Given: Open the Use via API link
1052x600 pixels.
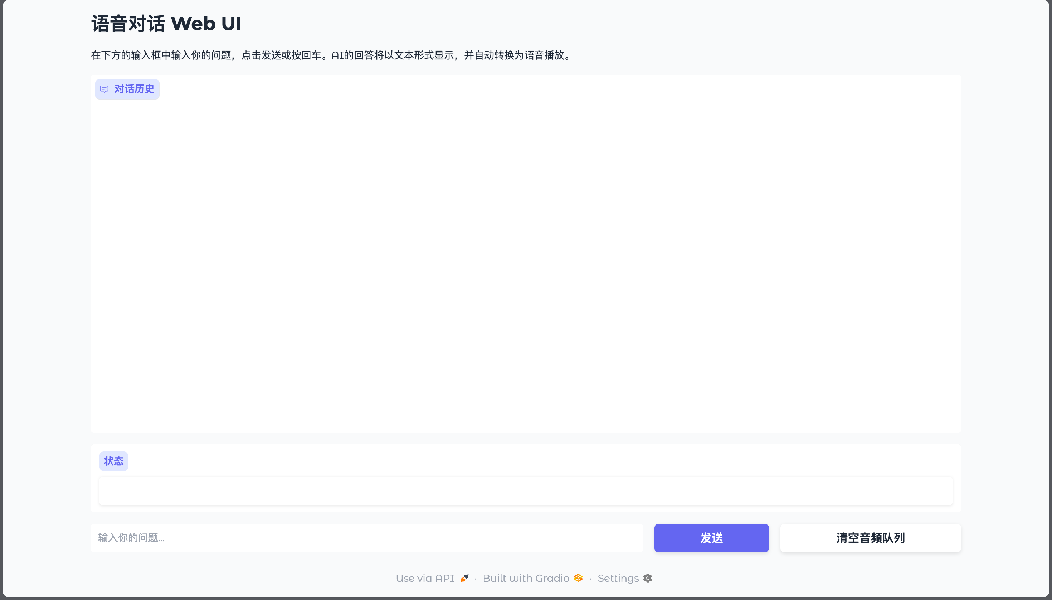Looking at the screenshot, I should pos(425,578).
